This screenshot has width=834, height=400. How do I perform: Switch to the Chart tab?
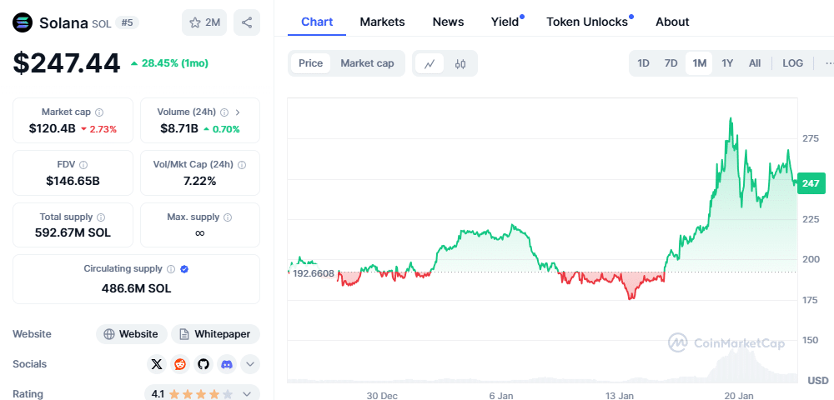pos(317,22)
